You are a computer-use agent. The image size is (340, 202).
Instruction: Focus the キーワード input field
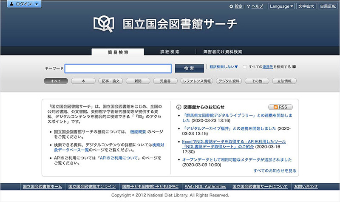118,68
